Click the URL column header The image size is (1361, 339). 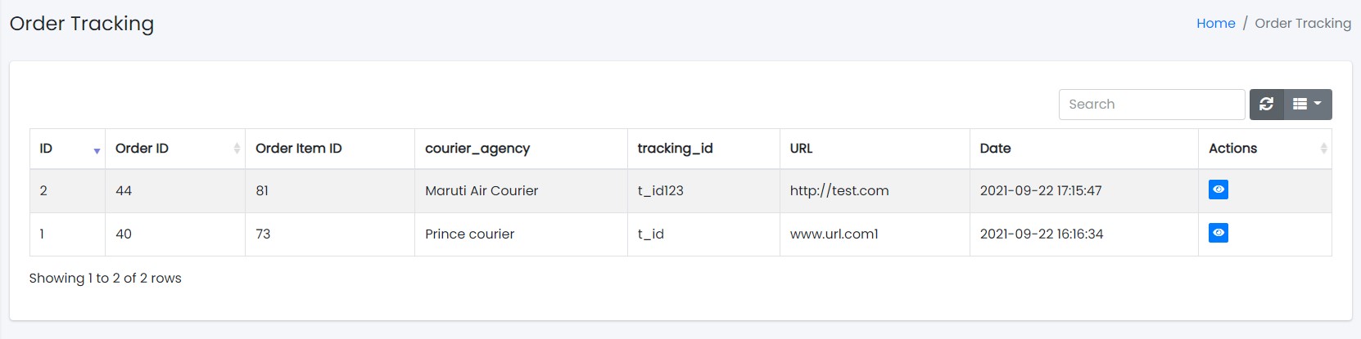coord(801,149)
